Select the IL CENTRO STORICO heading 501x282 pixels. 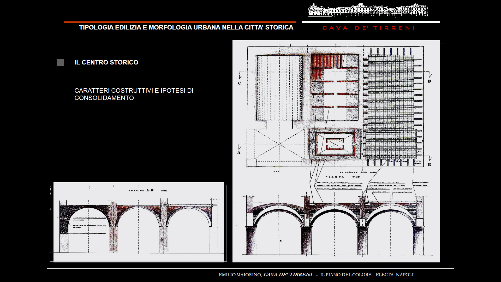pos(106,62)
